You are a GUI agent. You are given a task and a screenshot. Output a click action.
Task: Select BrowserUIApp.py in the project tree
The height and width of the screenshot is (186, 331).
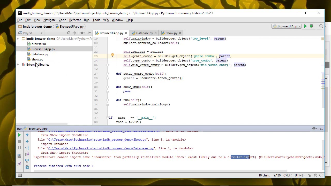[43, 49]
